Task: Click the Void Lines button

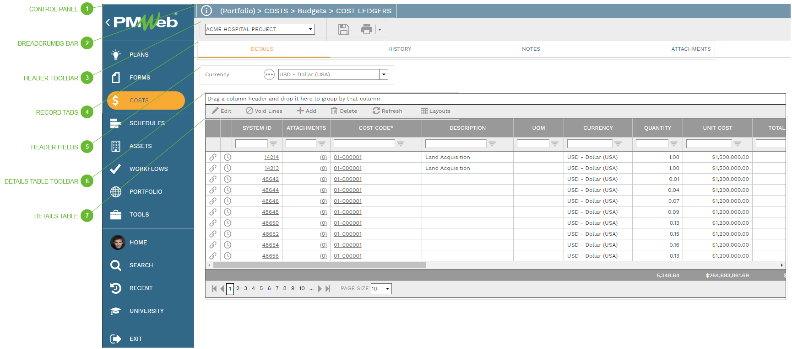Action: pyautogui.click(x=264, y=111)
